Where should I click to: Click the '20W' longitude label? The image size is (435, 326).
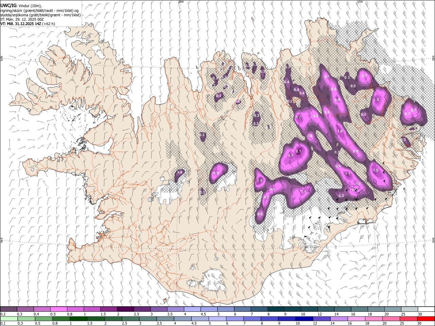click(x=181, y=2)
